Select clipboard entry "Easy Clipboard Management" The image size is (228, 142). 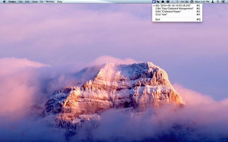(x=177, y=9)
